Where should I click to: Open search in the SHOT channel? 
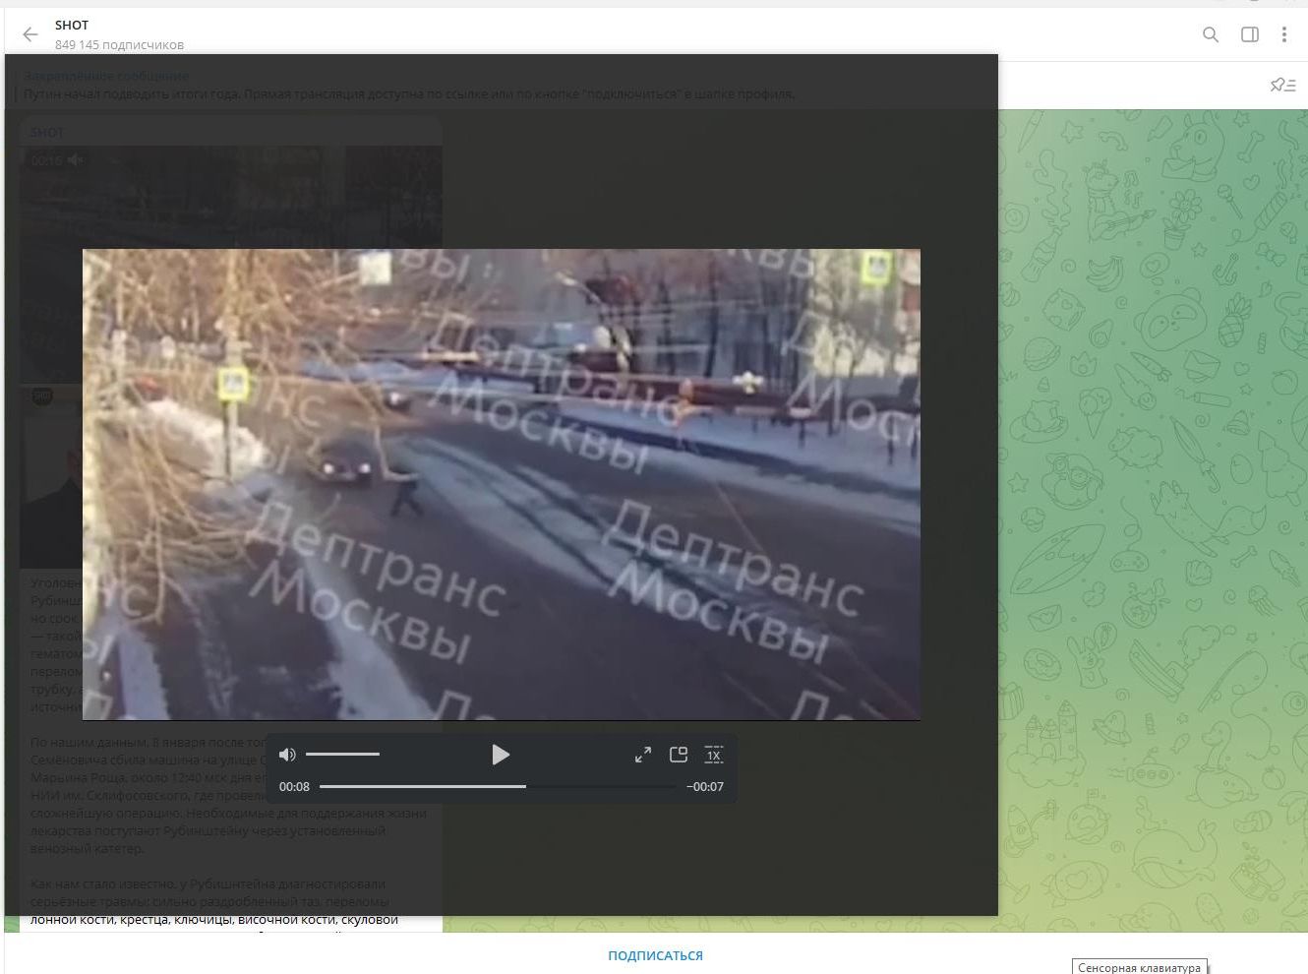[1211, 34]
